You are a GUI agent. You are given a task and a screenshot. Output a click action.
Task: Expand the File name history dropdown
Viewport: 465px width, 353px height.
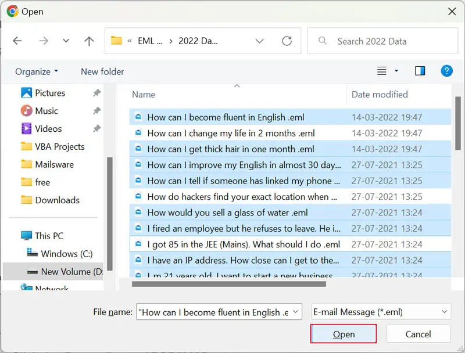(296, 312)
